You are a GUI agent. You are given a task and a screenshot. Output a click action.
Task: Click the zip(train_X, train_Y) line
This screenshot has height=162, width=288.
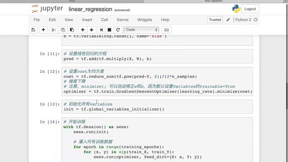click(129, 152)
